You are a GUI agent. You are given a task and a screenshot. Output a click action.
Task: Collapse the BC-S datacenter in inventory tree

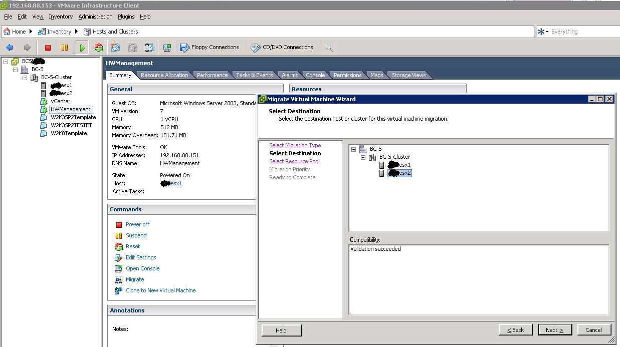pos(15,70)
